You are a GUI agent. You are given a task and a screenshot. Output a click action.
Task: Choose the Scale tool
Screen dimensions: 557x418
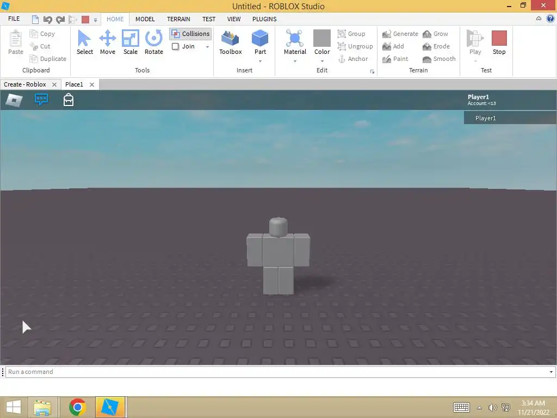coord(131,42)
